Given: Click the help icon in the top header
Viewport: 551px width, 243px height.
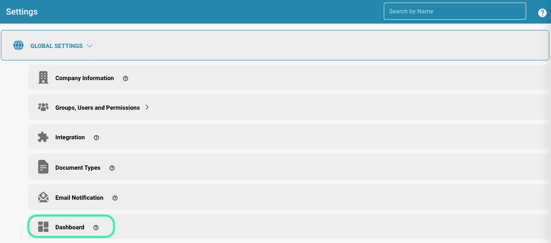Looking at the screenshot, I should 542,13.
